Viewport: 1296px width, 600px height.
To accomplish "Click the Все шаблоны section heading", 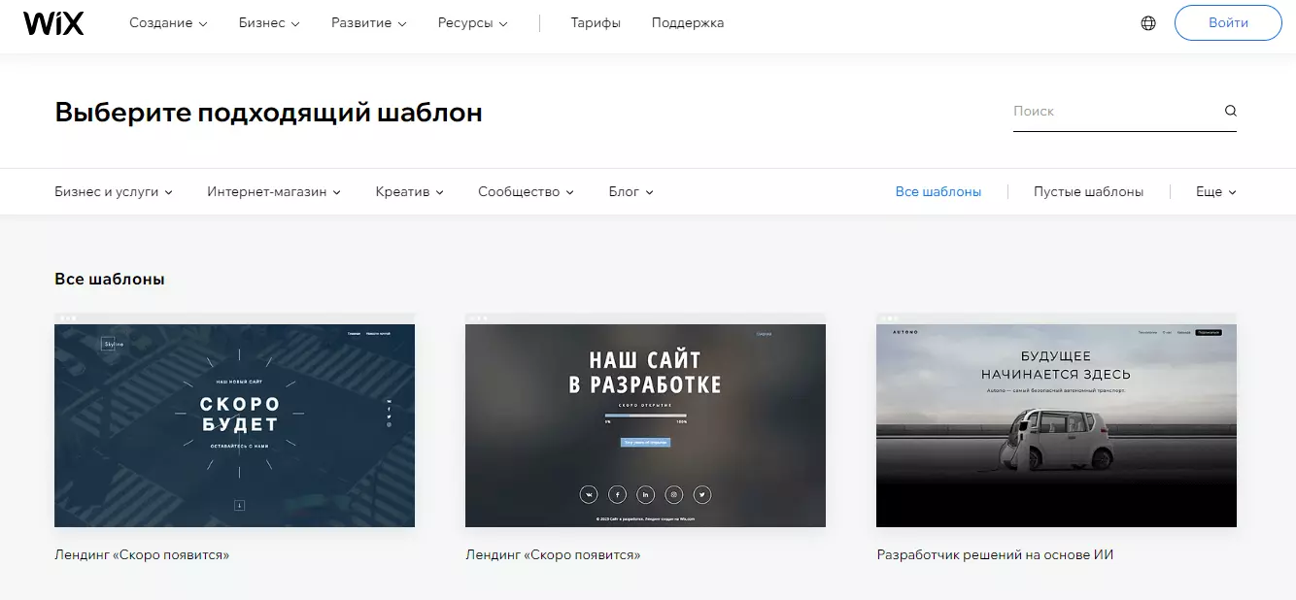I will 110,280.
